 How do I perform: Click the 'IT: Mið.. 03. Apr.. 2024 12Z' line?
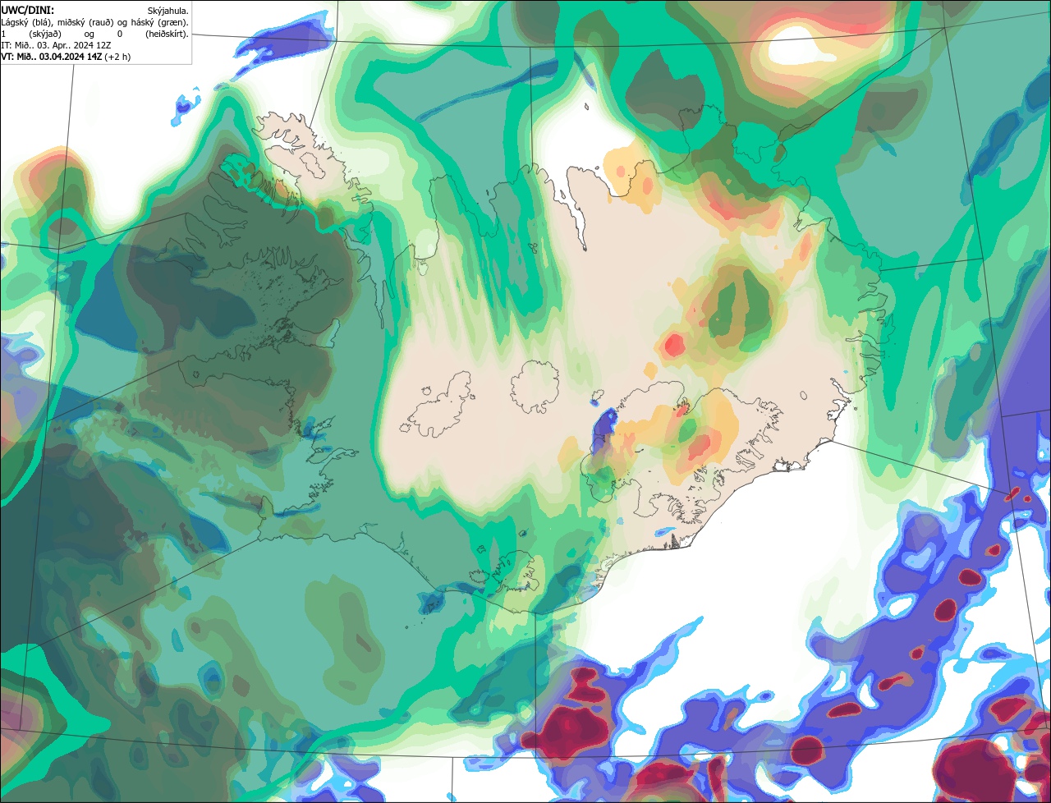56,45
